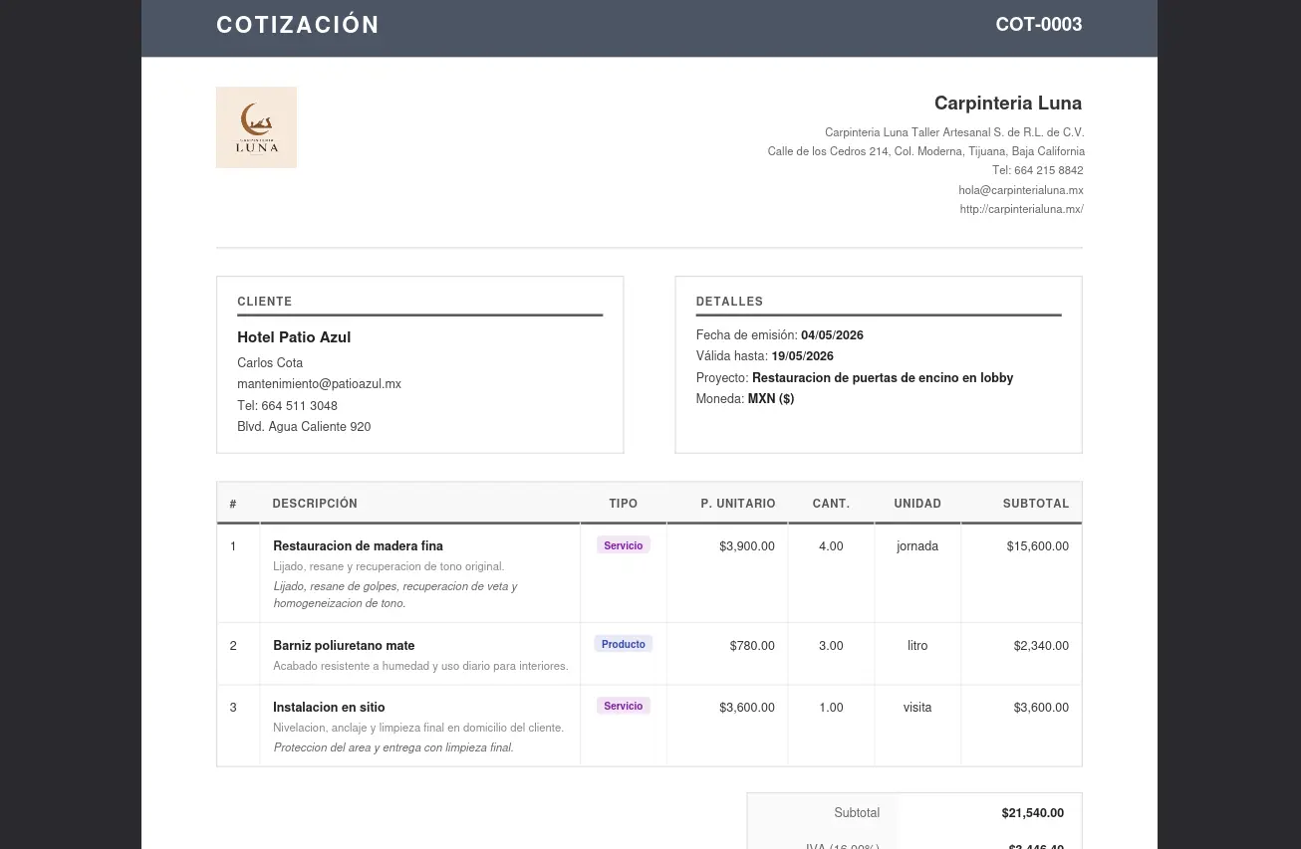Click the COTIZACIÓN header title
This screenshot has width=1301, height=849.
[x=298, y=25]
